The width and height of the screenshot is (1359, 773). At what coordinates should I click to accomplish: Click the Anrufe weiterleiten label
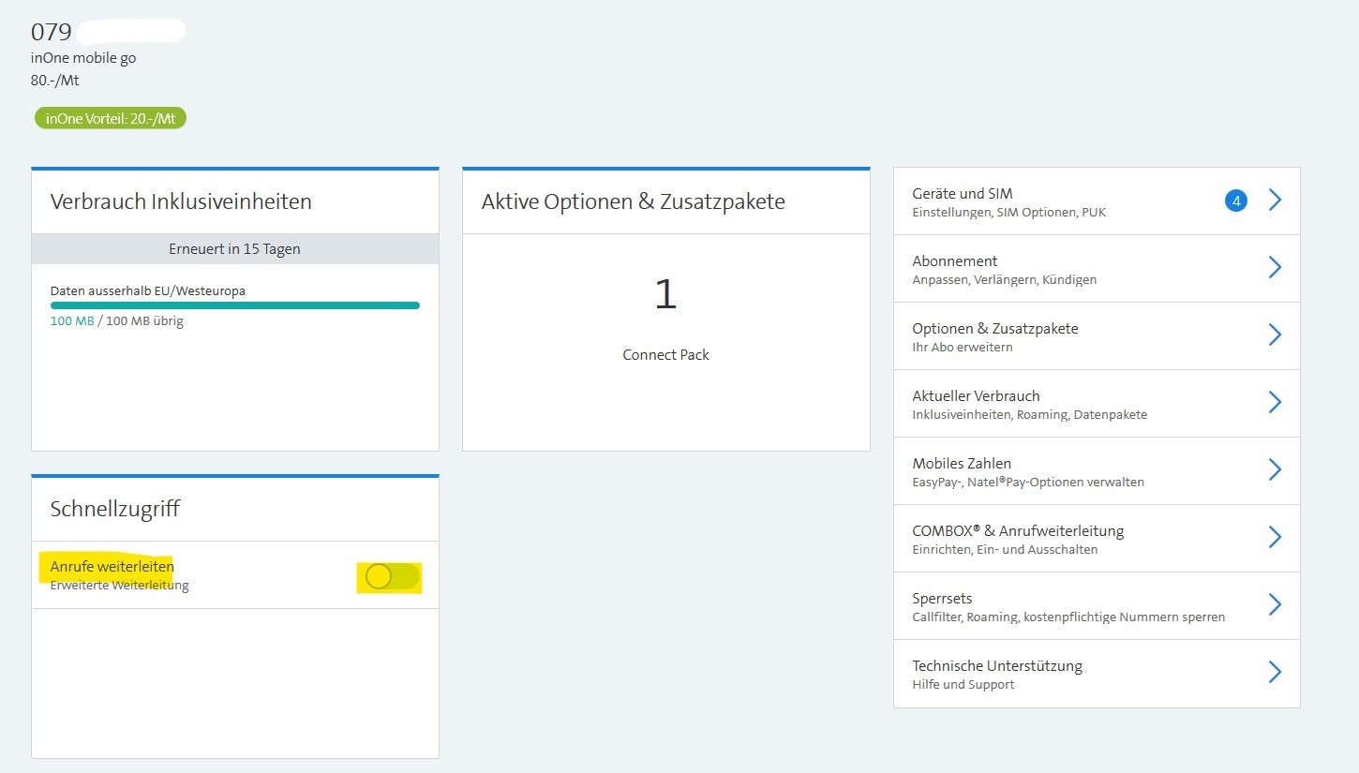[112, 567]
